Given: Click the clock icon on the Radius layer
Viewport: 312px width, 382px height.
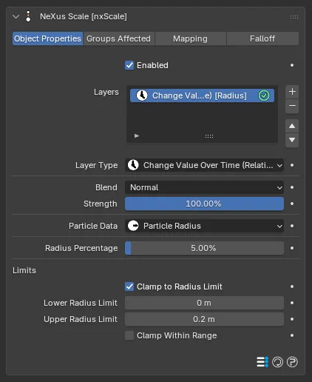Looking at the screenshot, I should (x=142, y=95).
